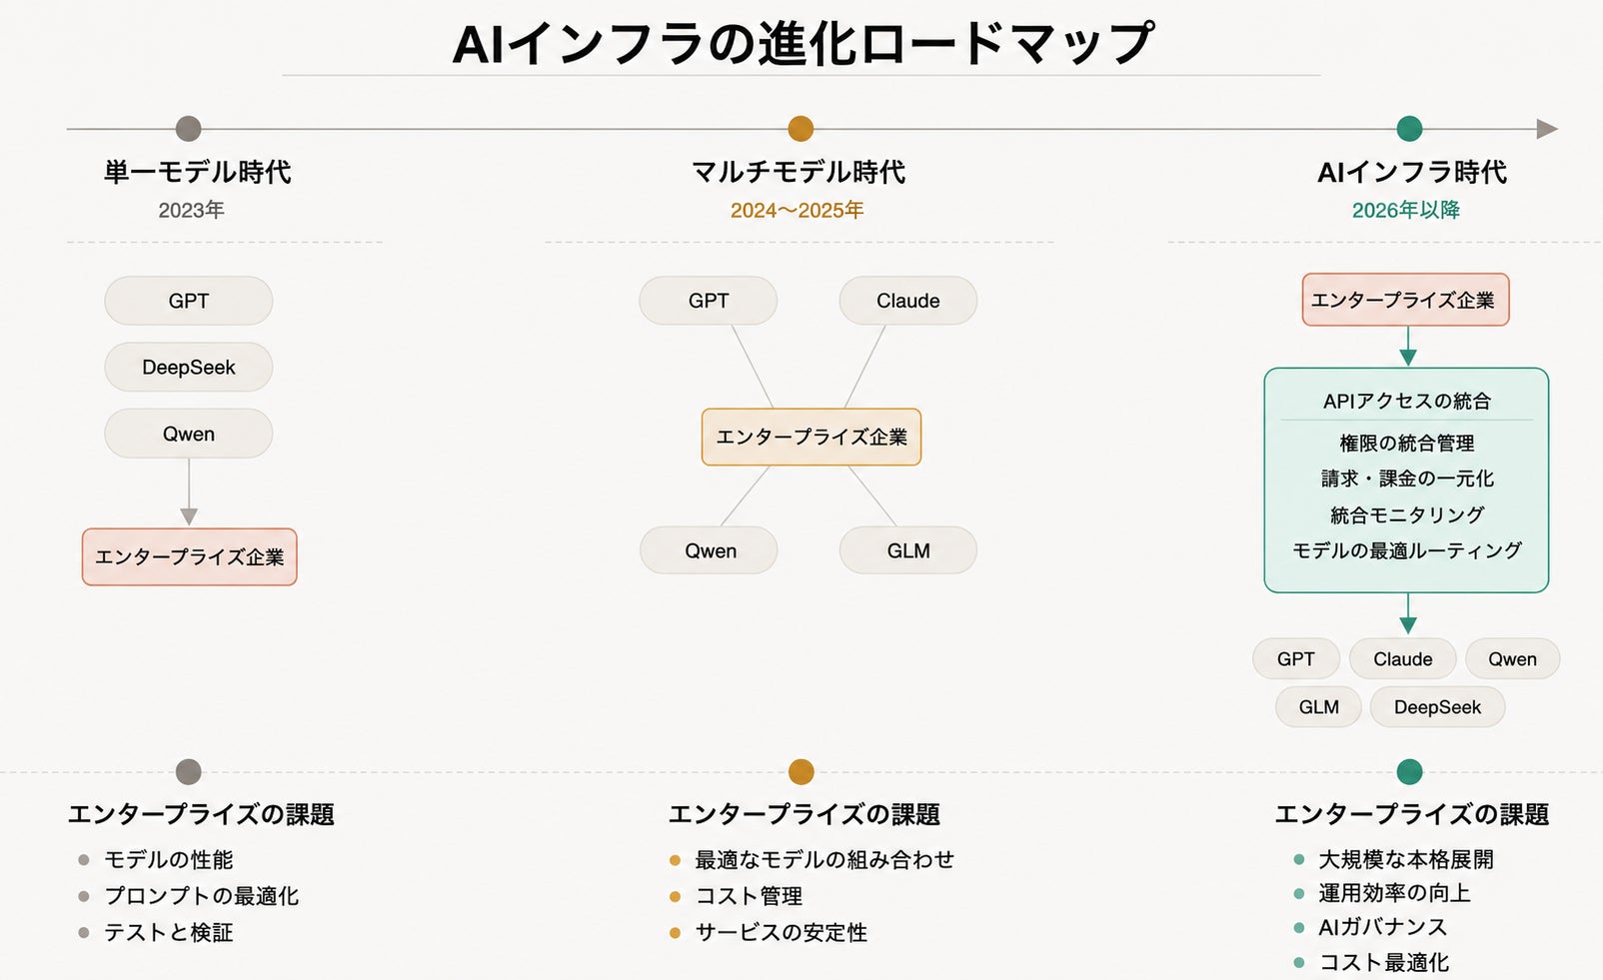Click the green bullet beside AIガバナンス
1603x980 pixels.
(x=1298, y=927)
